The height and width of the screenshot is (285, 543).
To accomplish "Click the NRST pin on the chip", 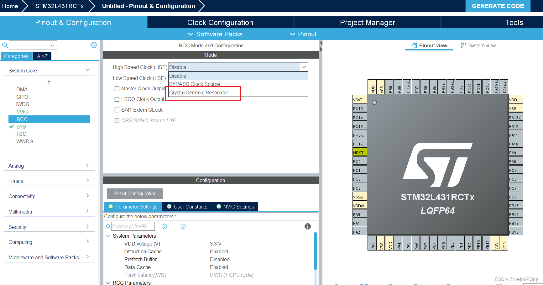I will (x=360, y=153).
